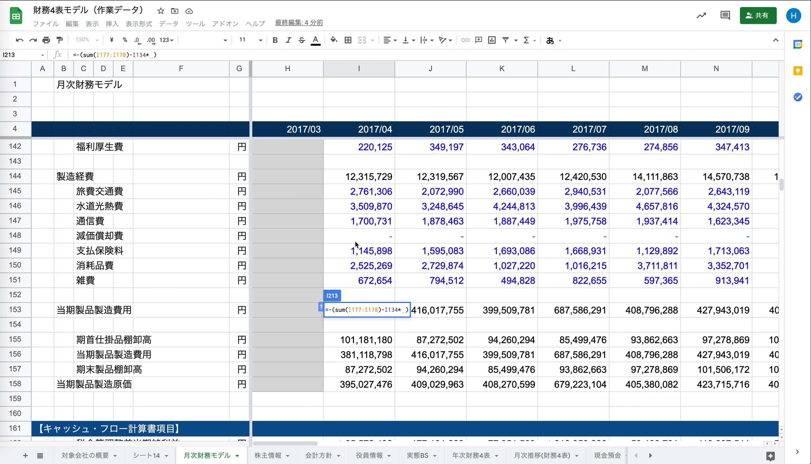
Task: Star this spreadsheet document
Action: [x=161, y=11]
